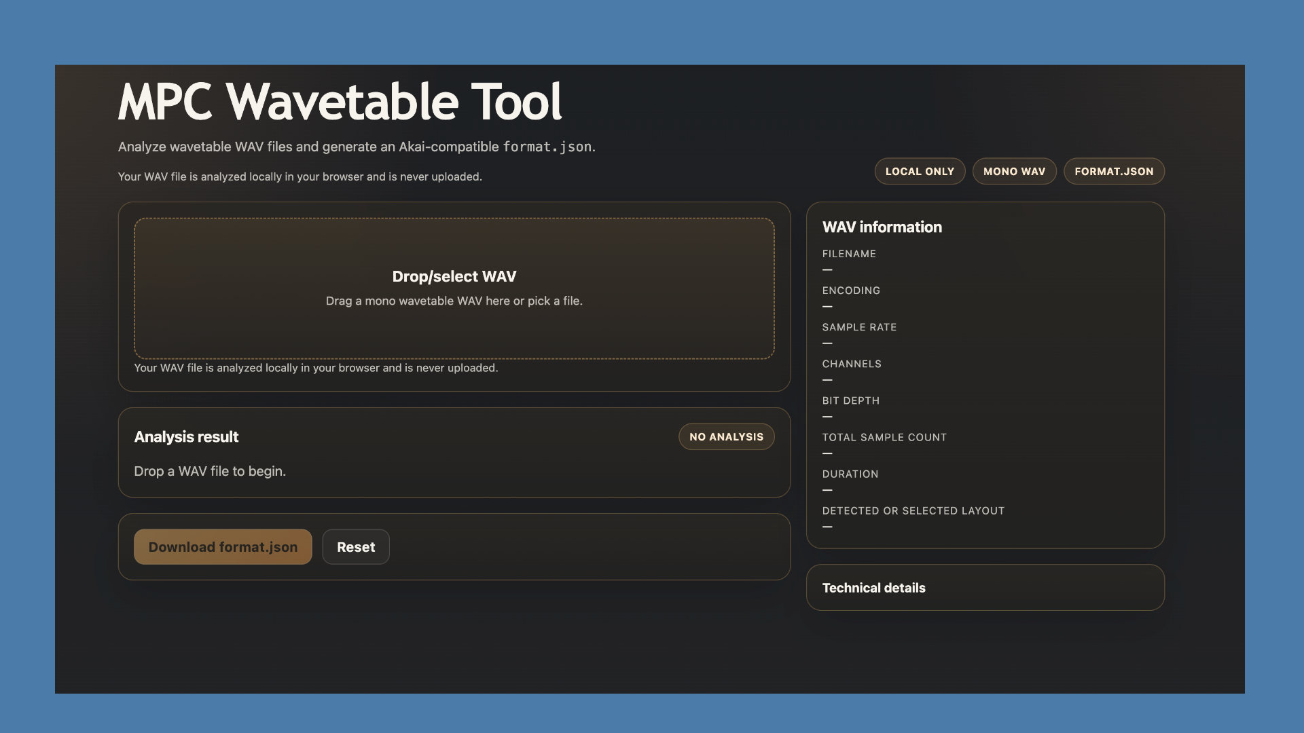Click the CHANNELS label
Image resolution: width=1304 pixels, height=733 pixels.
tap(852, 364)
